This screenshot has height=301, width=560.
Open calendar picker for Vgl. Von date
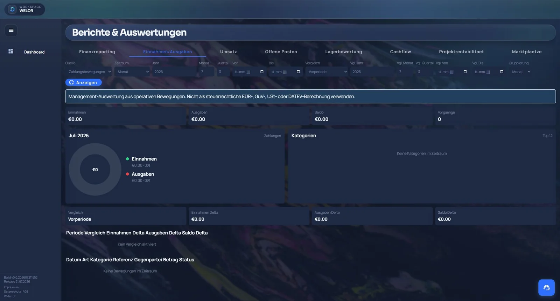pos(465,71)
